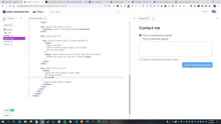Open Visual Studio Code from the taskbar
The height and width of the screenshot is (124, 221).
[x=76, y=122]
